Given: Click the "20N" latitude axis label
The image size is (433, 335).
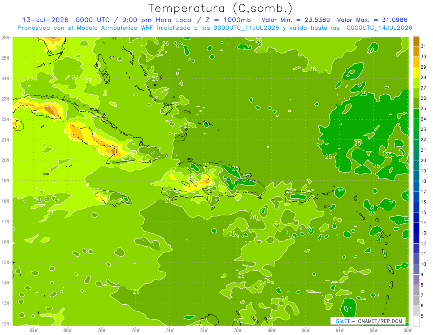Looking at the screenshot, I should [x=5, y=160].
